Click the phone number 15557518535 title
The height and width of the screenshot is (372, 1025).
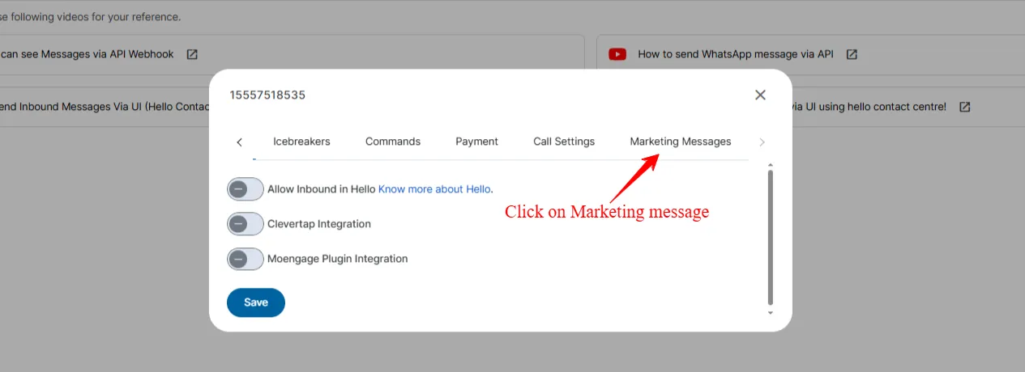click(x=267, y=95)
